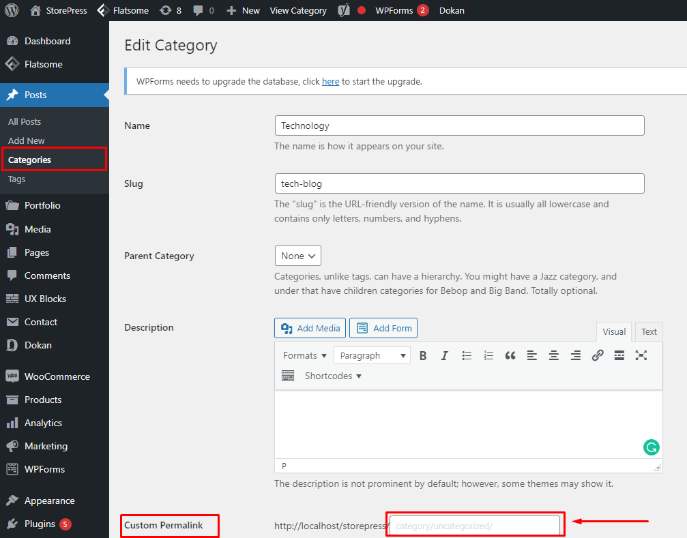Screen dimensions: 687x538
Task: Open Flatsome in admin bar
Action: (x=123, y=10)
